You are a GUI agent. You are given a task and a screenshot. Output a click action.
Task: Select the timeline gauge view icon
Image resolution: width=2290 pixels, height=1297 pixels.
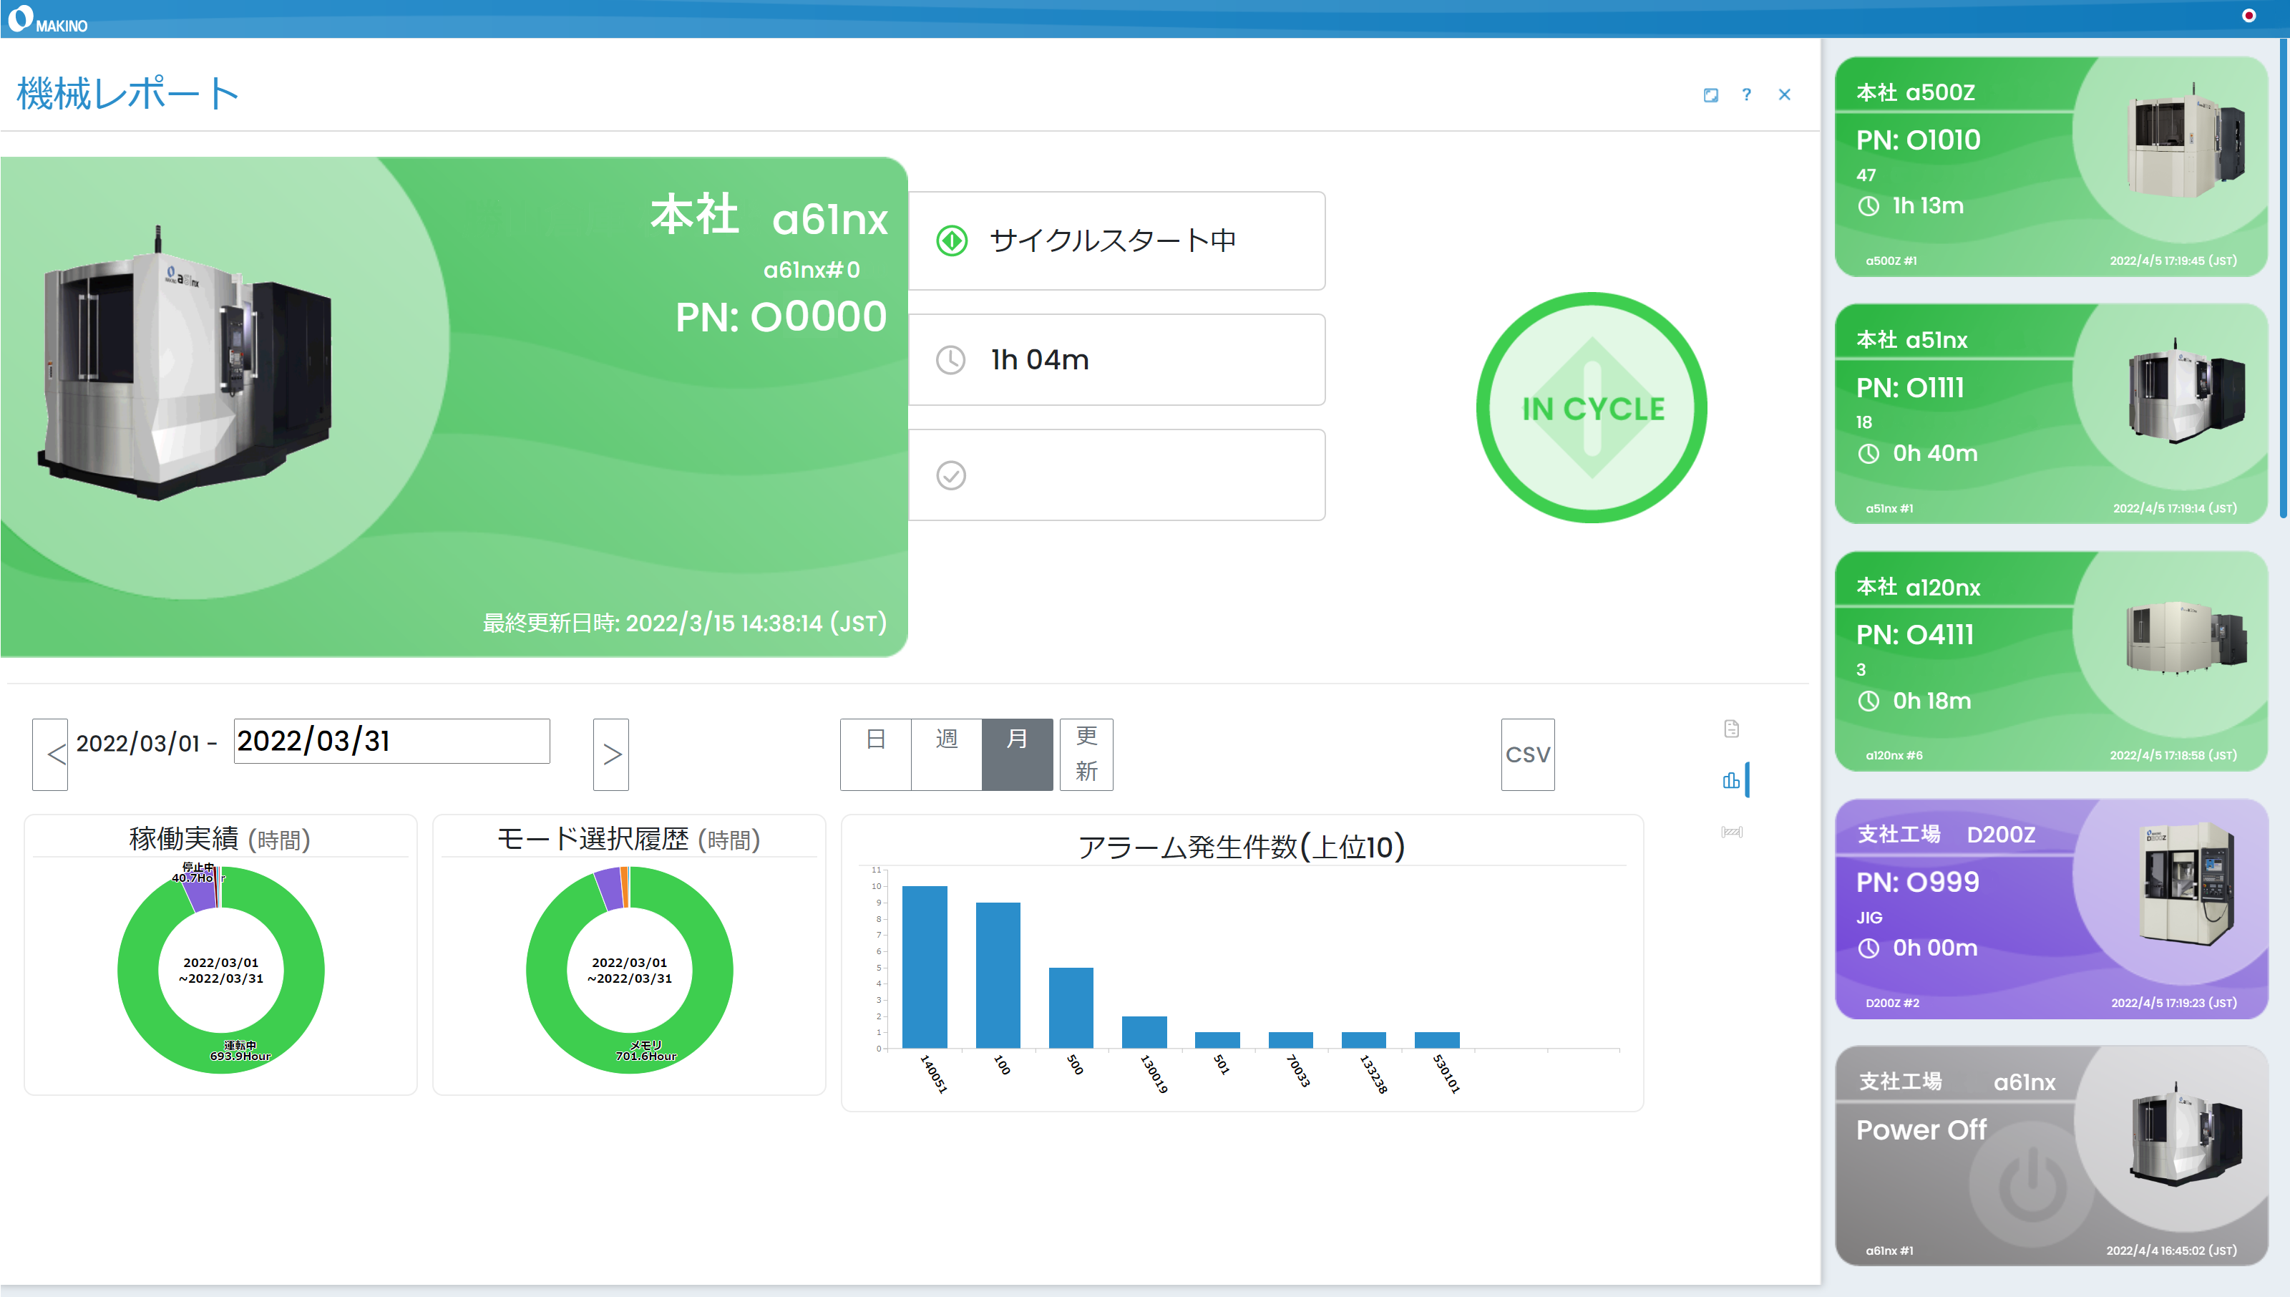click(x=1732, y=832)
